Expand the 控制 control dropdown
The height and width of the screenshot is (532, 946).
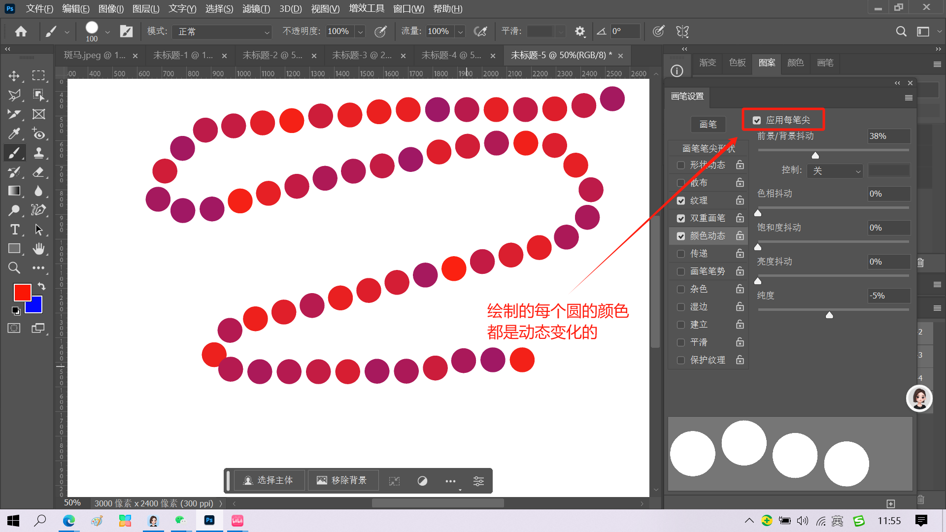click(835, 170)
